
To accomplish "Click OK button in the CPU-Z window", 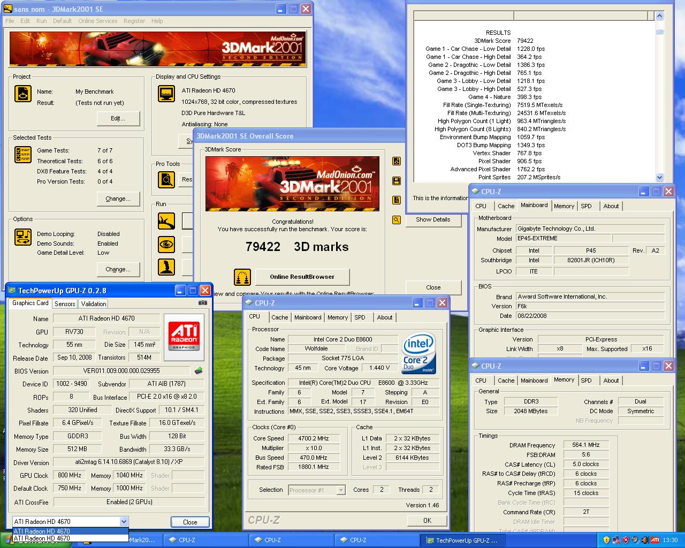I will click(427, 520).
